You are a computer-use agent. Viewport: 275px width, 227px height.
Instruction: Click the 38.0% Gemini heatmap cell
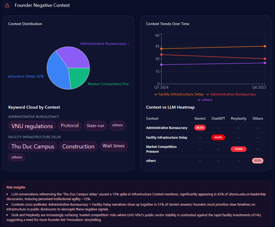tap(200, 128)
